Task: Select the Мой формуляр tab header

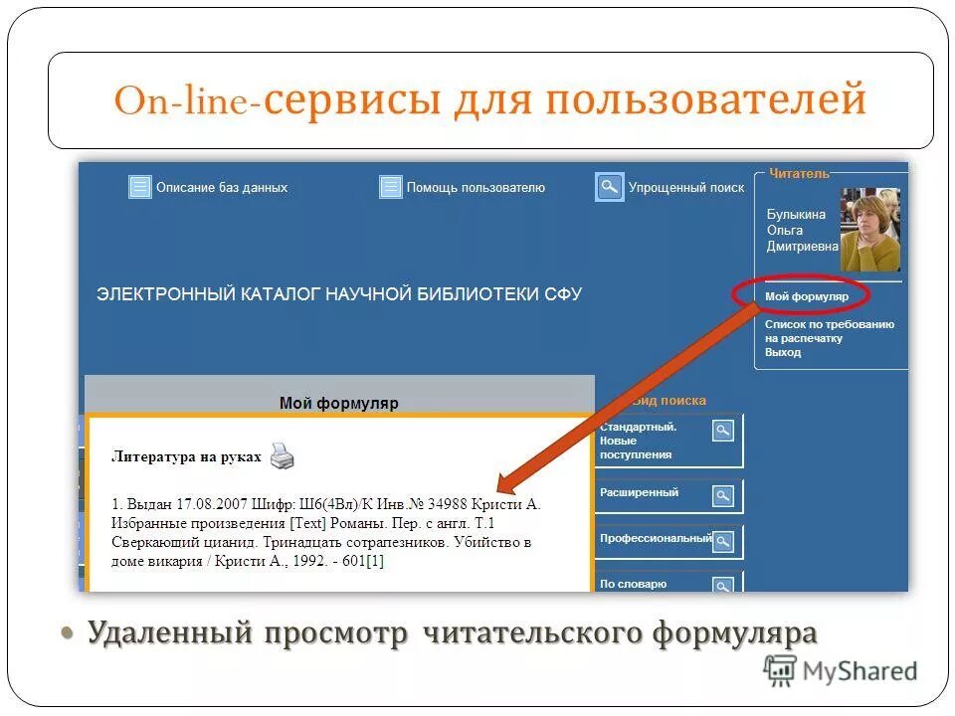Action: 338,403
